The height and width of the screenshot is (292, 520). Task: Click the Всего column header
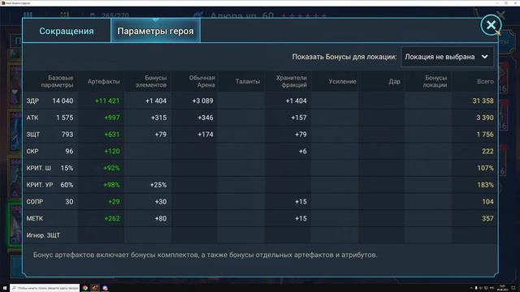coord(485,81)
